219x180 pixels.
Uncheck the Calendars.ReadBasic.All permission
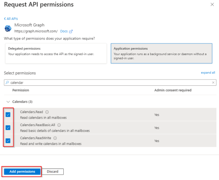click(8, 128)
